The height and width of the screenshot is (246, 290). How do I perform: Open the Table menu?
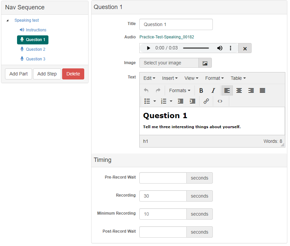(238, 78)
